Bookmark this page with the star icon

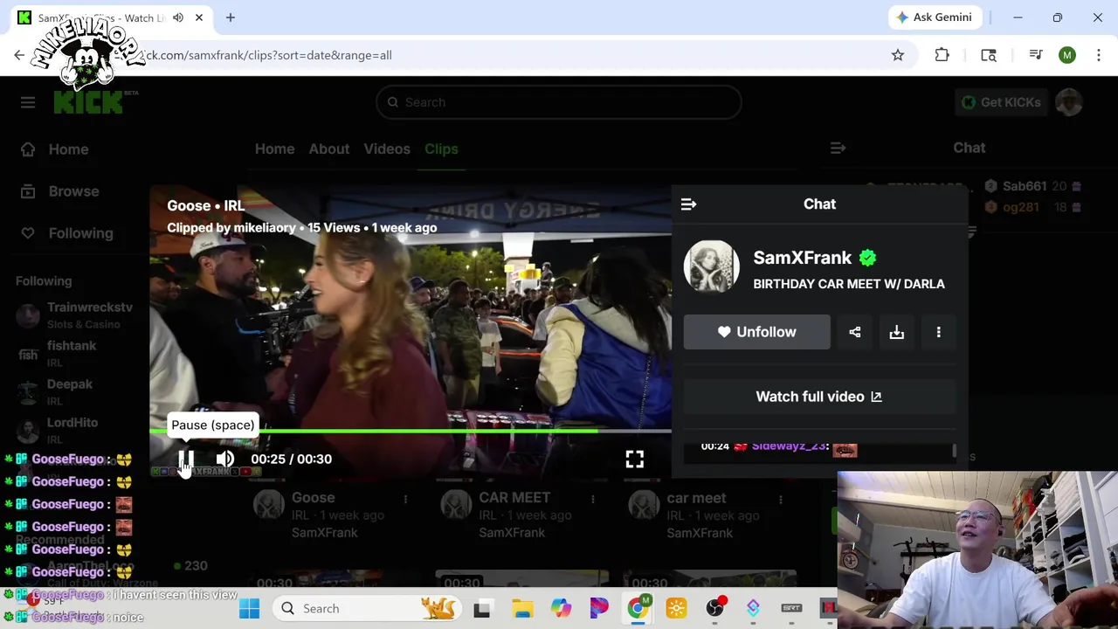coord(898,55)
